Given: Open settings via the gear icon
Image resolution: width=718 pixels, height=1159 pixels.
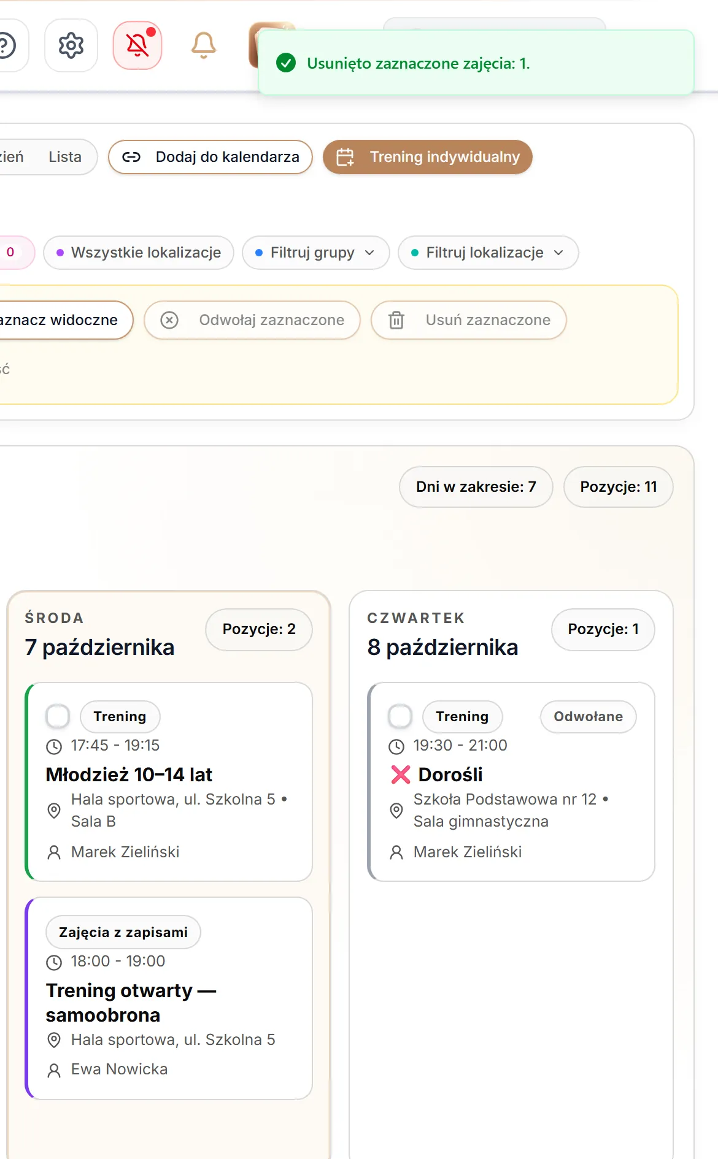Looking at the screenshot, I should [71, 45].
